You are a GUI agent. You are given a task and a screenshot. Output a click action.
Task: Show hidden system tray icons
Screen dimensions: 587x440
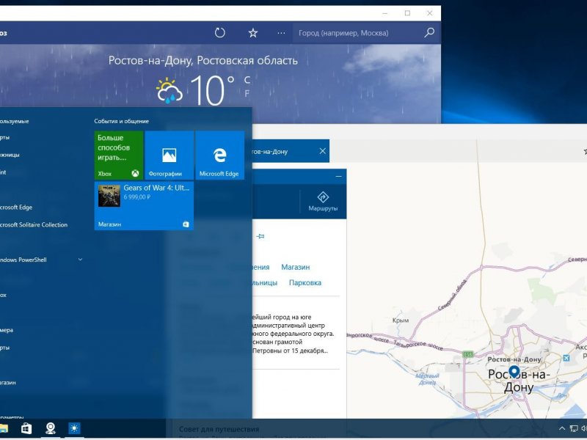(x=562, y=428)
